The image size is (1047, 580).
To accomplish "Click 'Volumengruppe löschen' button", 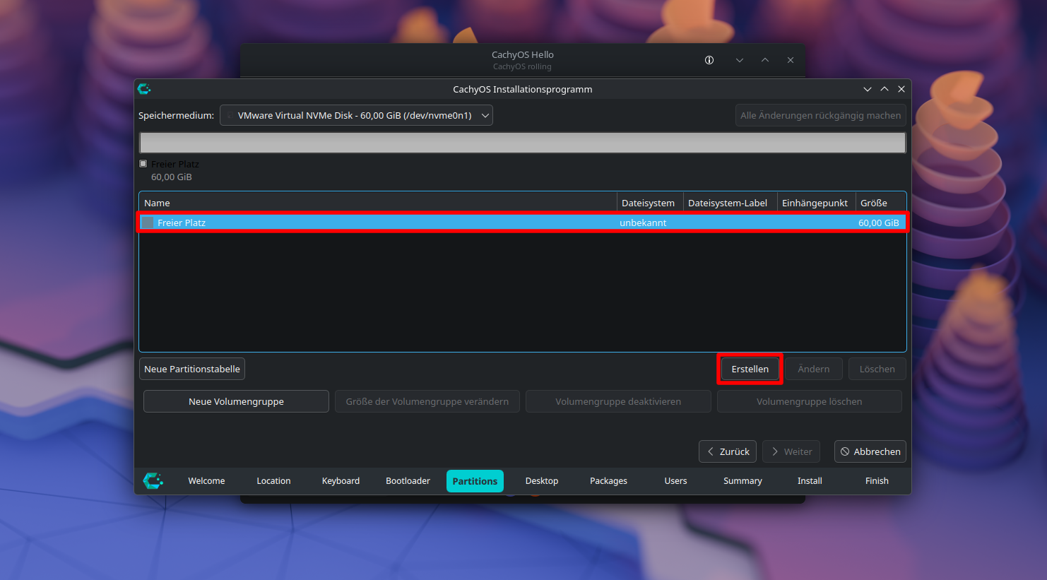I will (810, 401).
